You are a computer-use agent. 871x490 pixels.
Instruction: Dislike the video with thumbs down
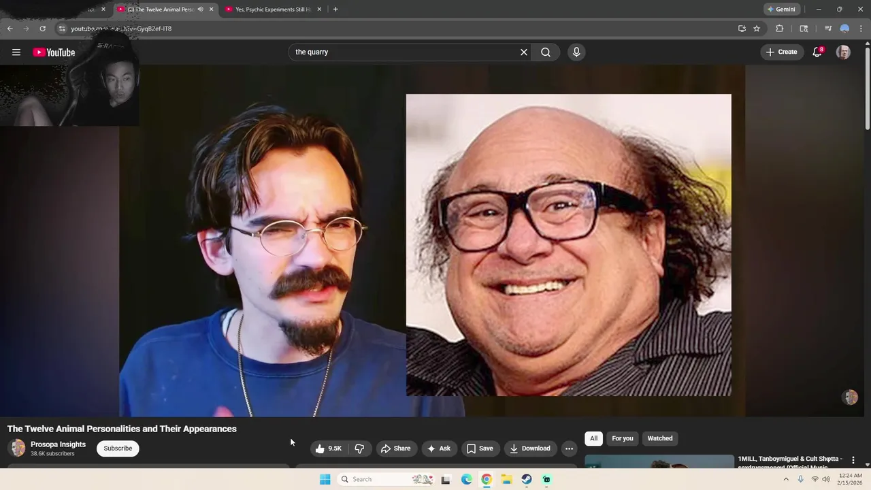coord(359,448)
